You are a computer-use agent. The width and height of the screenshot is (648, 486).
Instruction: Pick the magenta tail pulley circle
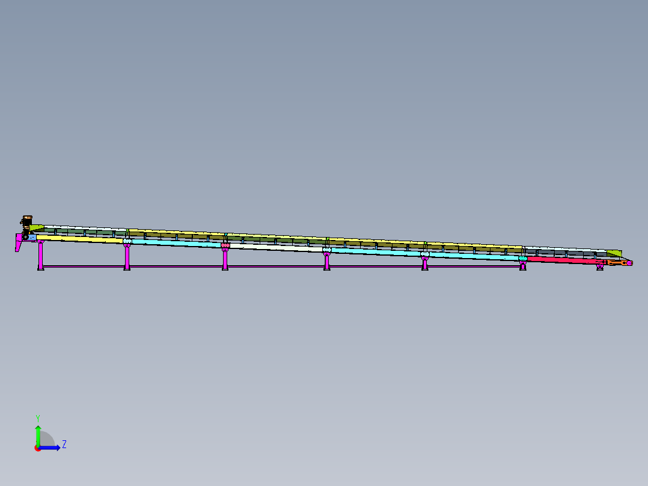pyautogui.click(x=629, y=263)
